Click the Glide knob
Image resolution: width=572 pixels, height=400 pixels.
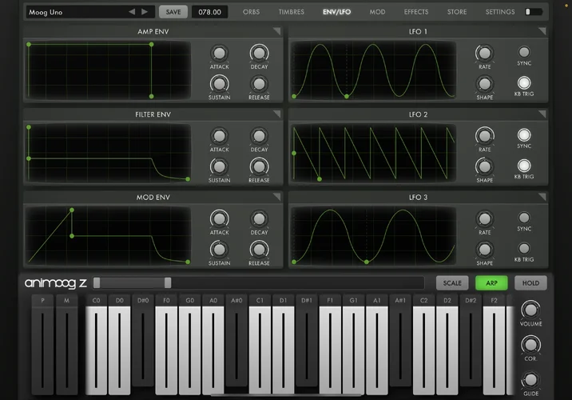pyautogui.click(x=530, y=379)
